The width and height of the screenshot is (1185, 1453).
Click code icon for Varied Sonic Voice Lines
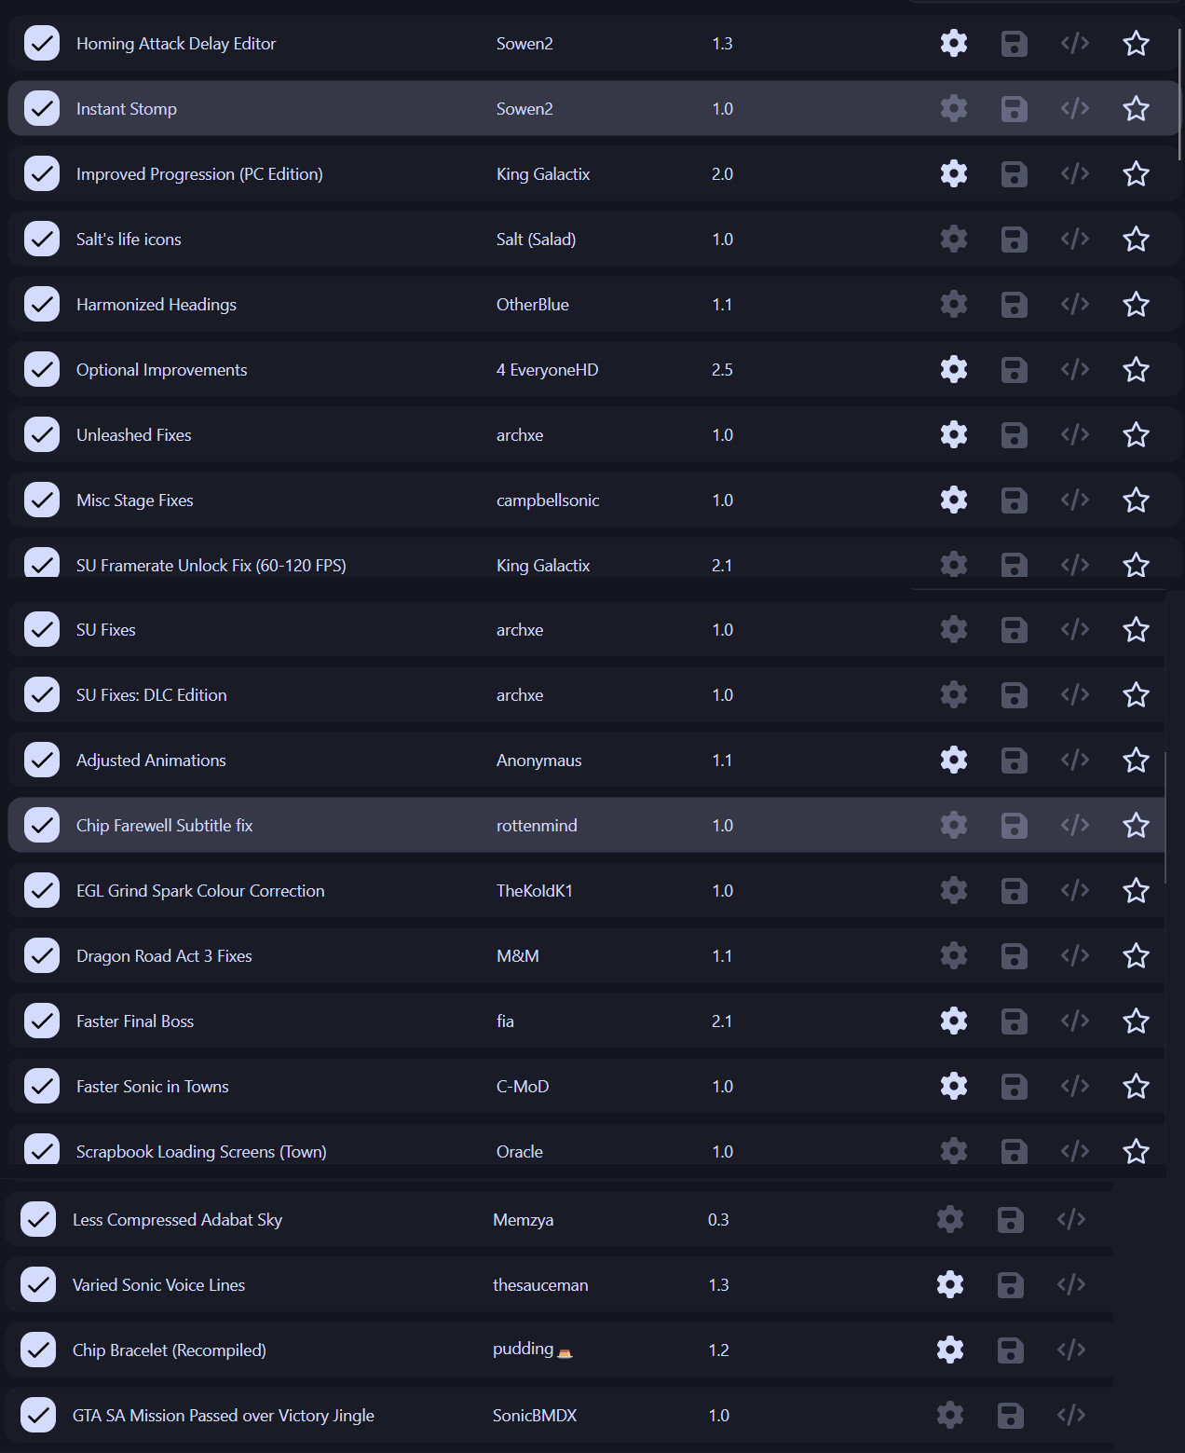click(x=1070, y=1285)
